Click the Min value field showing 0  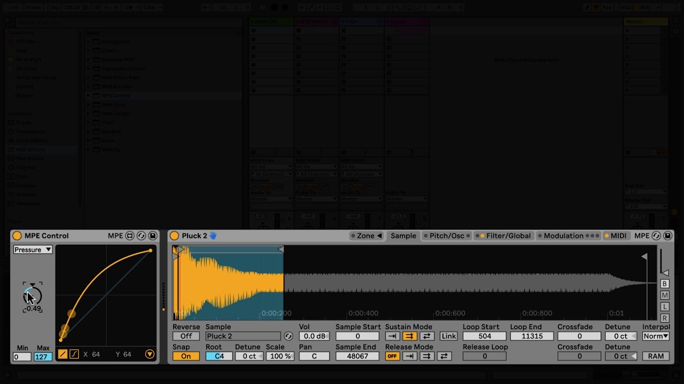[22, 357]
